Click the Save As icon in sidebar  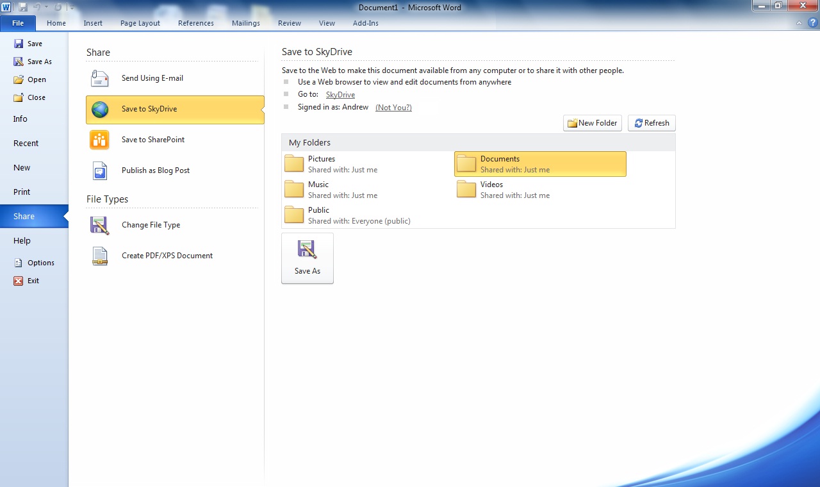[x=19, y=62]
